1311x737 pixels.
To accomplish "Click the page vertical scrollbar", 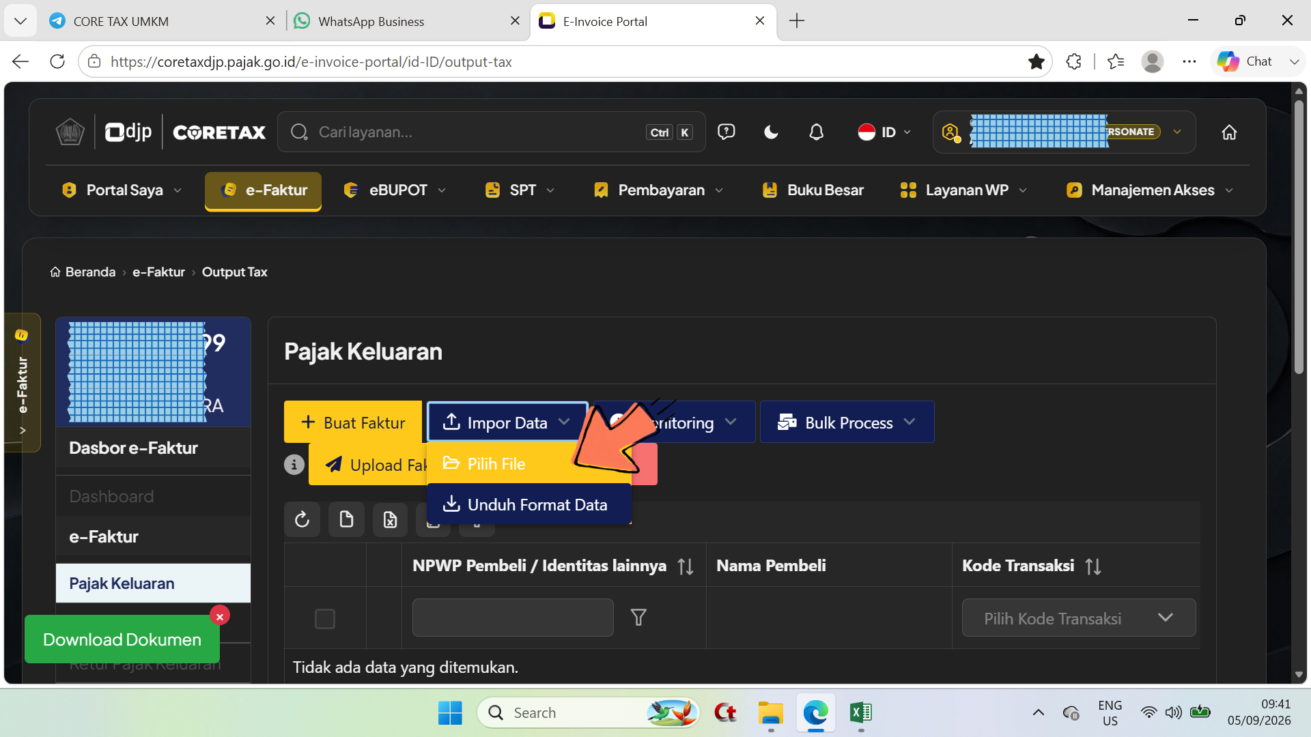I will click(1299, 382).
